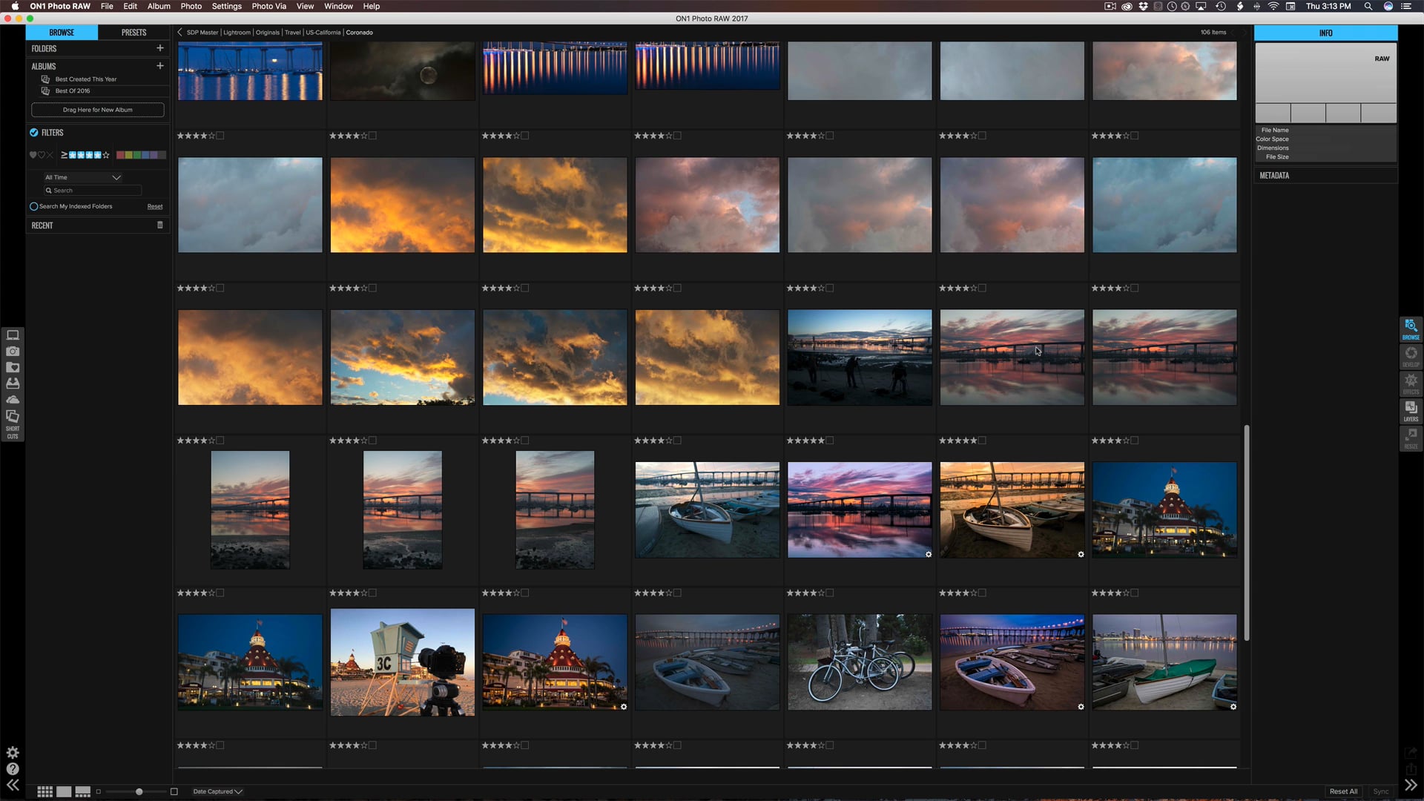Open preferences with the bottom-left gear icon
The image size is (1424, 801).
[13, 753]
